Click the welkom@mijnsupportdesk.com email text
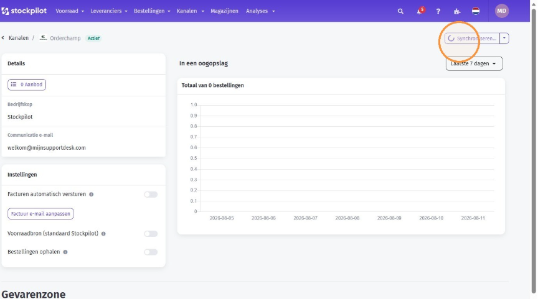 point(47,147)
